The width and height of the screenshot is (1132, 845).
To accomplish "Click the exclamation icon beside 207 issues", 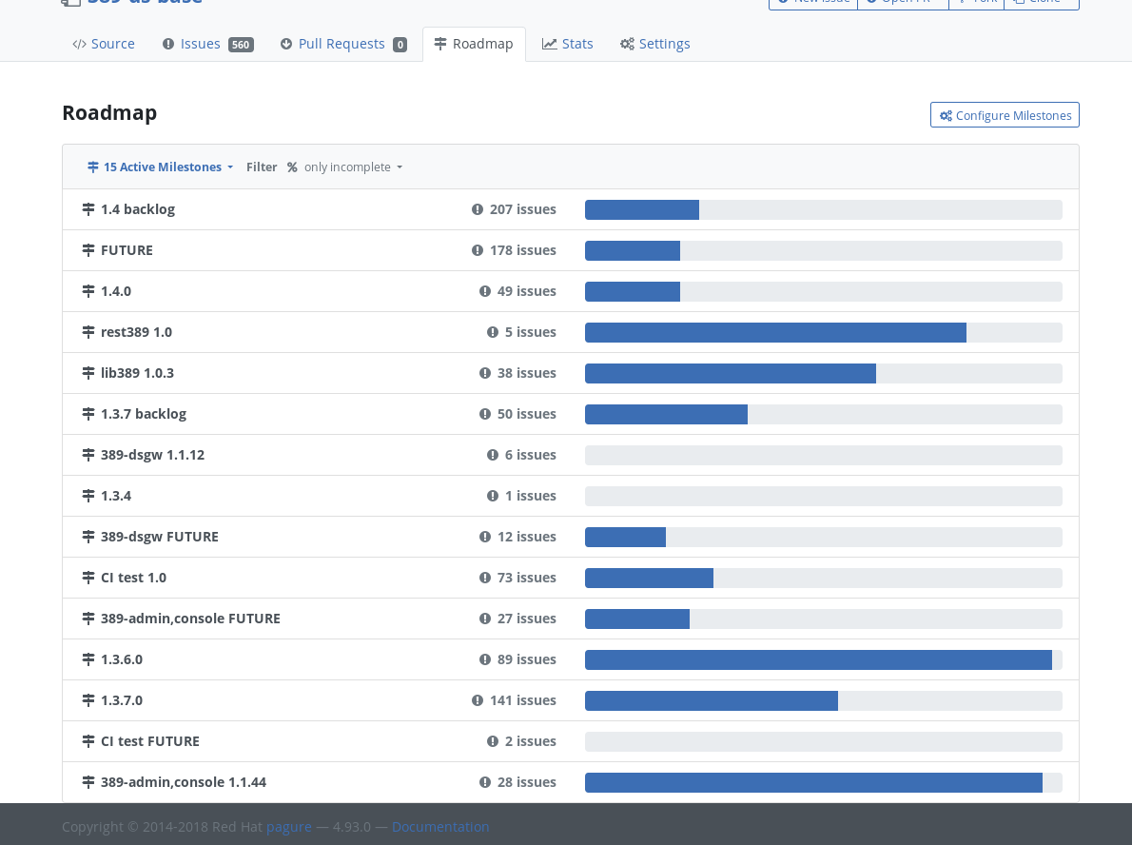I will [x=478, y=209].
